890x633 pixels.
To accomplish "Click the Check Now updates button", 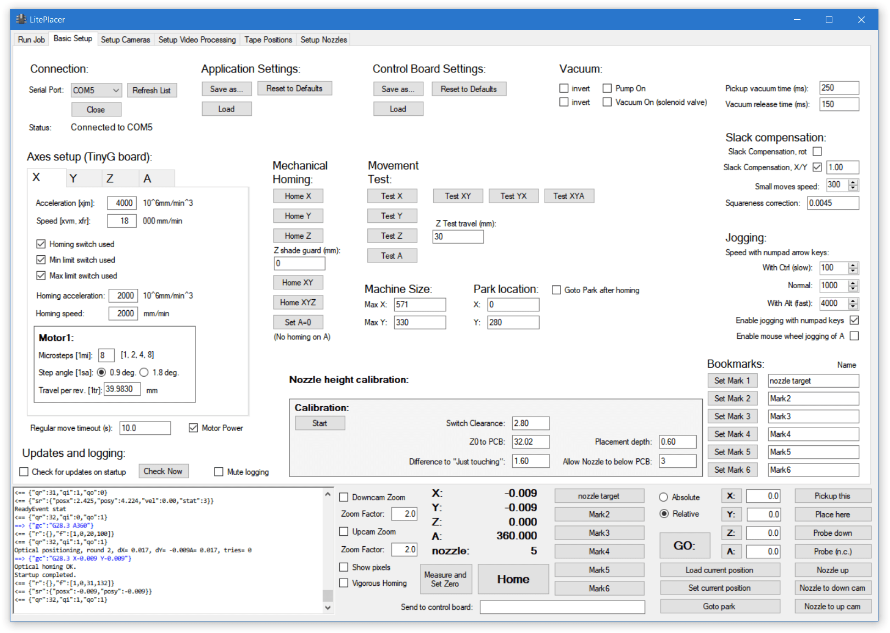I will (164, 471).
